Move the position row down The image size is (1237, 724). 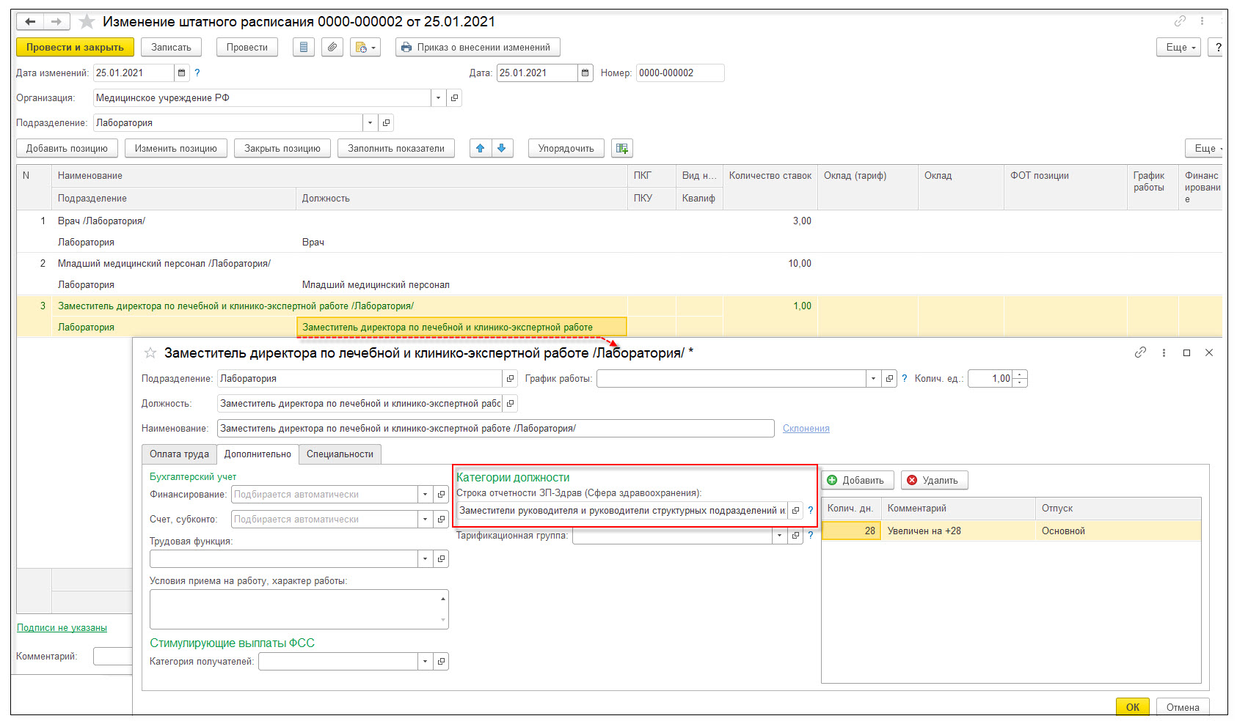pyautogui.click(x=502, y=148)
